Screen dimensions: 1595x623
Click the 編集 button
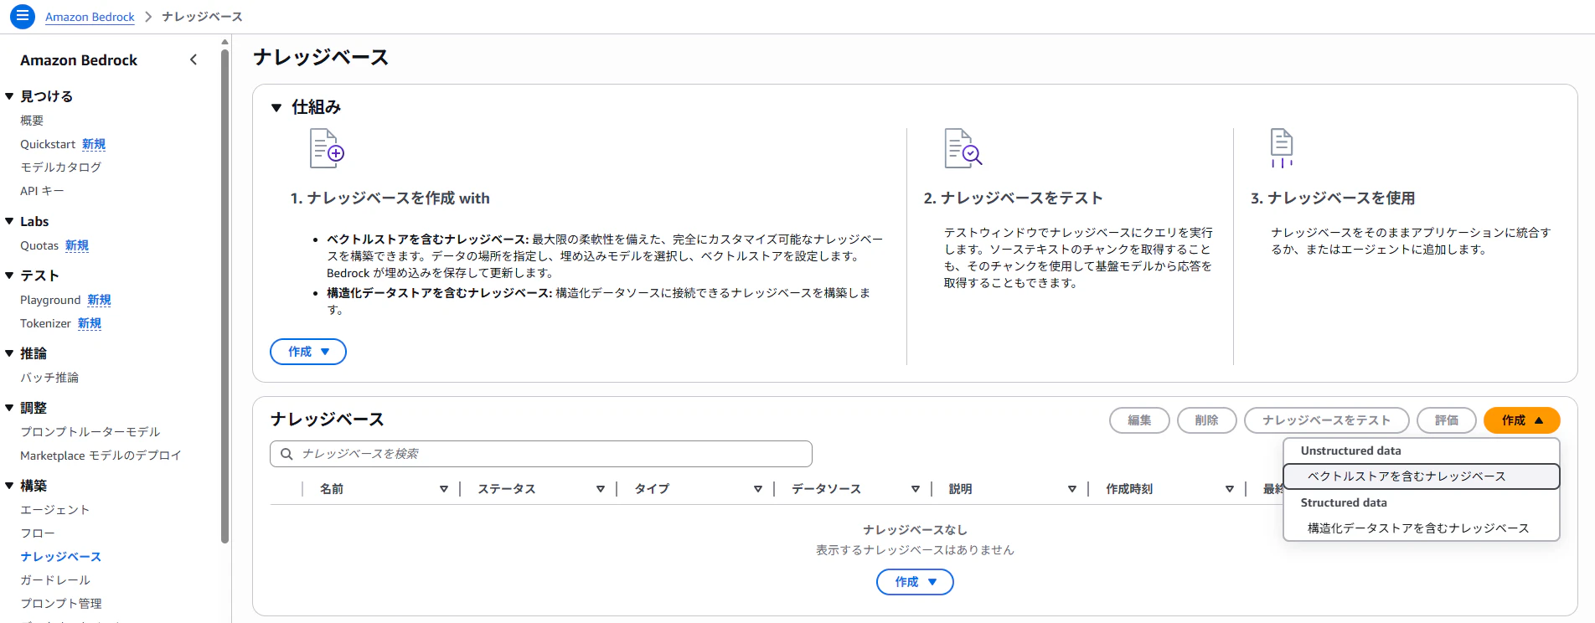pos(1139,420)
